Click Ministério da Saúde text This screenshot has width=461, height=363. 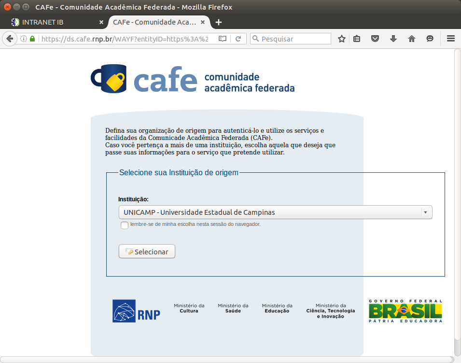233,308
